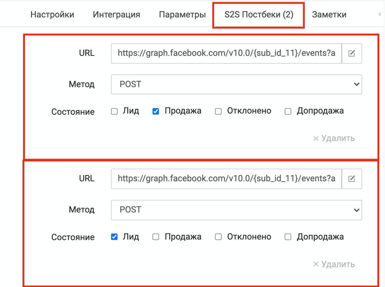This screenshot has width=385, height=287.
Task: Select the S2S Постбеки (2) tab
Action: [x=259, y=14]
